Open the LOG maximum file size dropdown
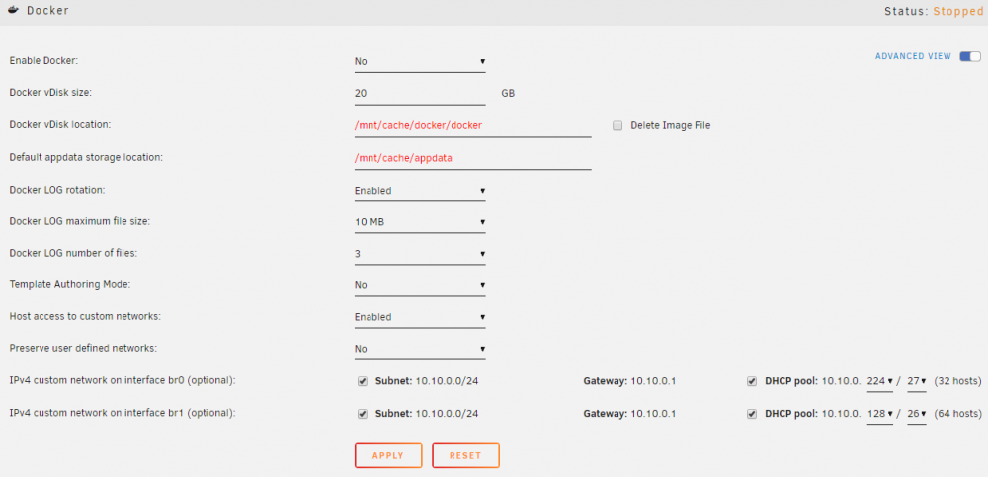988x477 pixels. (420, 222)
